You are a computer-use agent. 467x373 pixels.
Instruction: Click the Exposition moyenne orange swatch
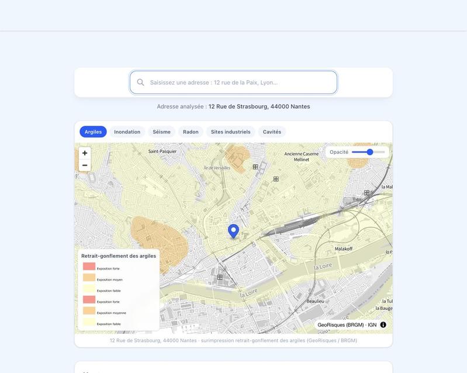point(89,310)
